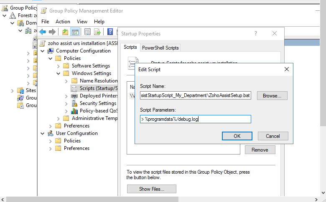This screenshot has height=202, width=326.
Task: Expand the Sites node in Group Policy Management
Action: [12, 91]
